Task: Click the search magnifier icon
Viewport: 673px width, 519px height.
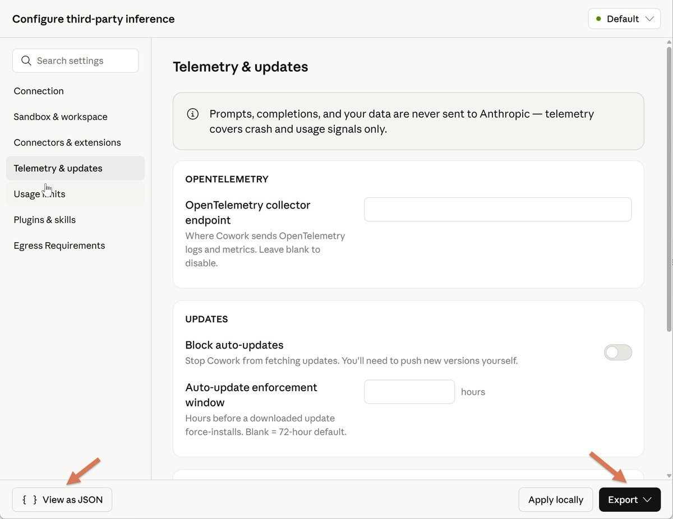Action: 26,61
